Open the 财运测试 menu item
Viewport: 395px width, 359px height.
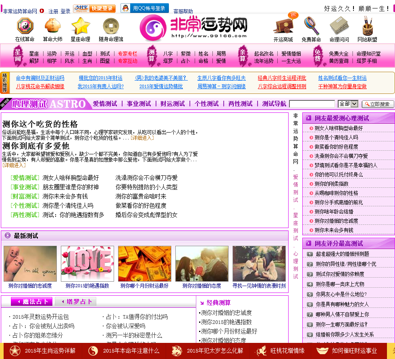pos(173,104)
